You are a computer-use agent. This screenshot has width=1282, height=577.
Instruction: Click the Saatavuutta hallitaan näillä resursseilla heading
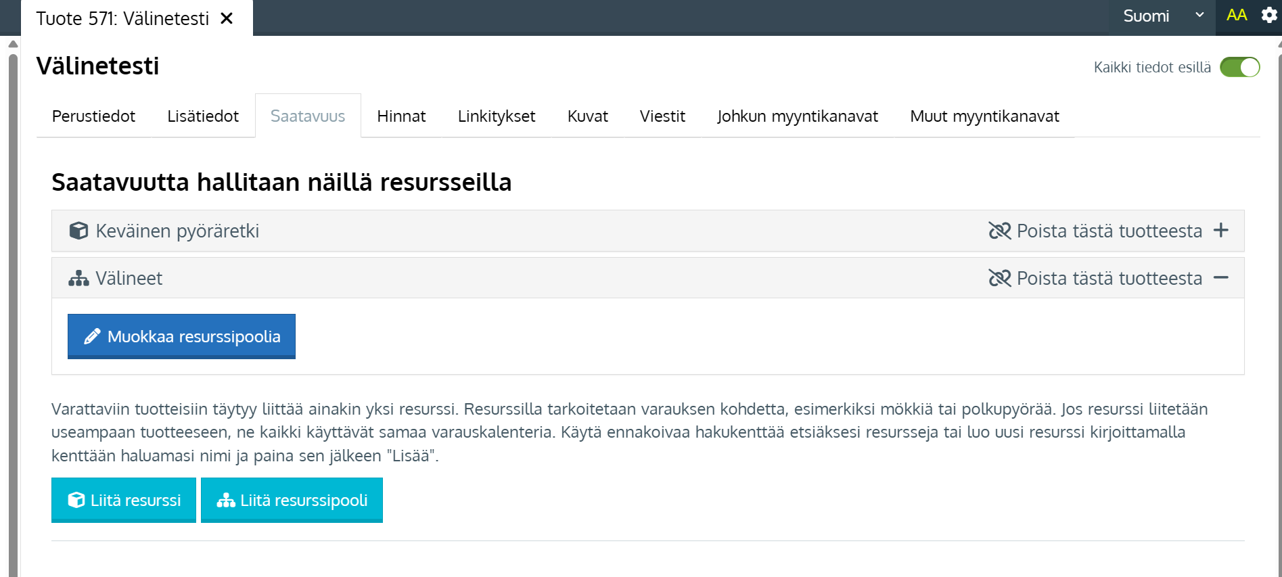tap(281, 182)
